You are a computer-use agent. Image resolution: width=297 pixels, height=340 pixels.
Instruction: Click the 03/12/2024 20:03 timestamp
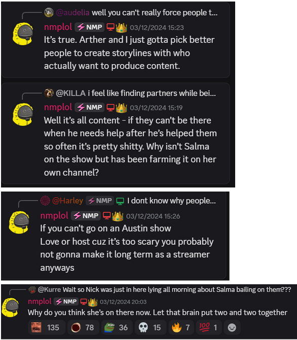click(x=123, y=302)
